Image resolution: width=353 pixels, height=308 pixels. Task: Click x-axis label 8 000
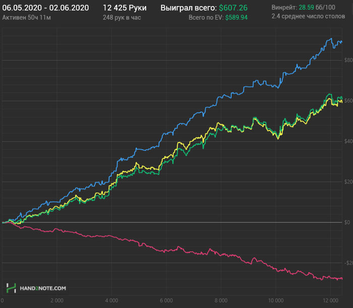[221, 300]
